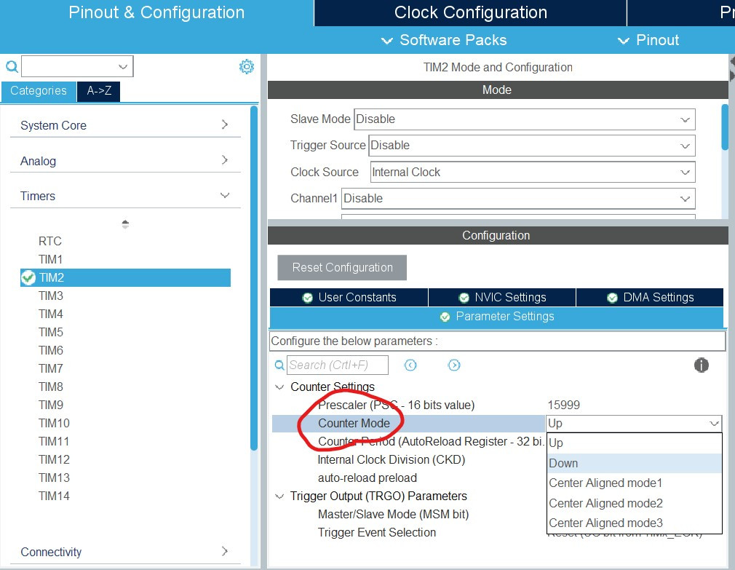Click the categories panel vertical scrollbar
Image resolution: width=735 pixels, height=570 pixels.
[x=254, y=278]
